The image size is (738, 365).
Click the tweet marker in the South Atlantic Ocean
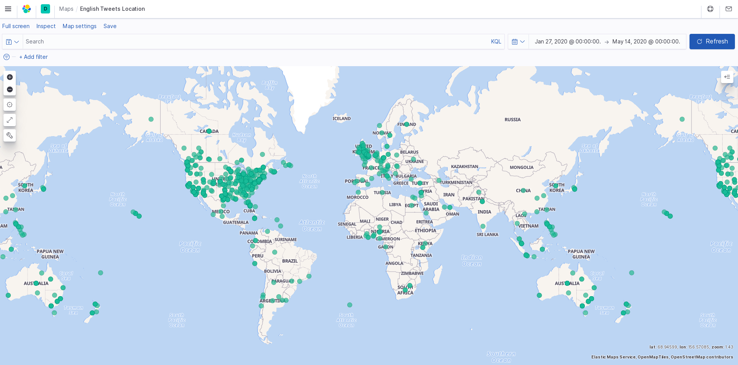coord(350,305)
